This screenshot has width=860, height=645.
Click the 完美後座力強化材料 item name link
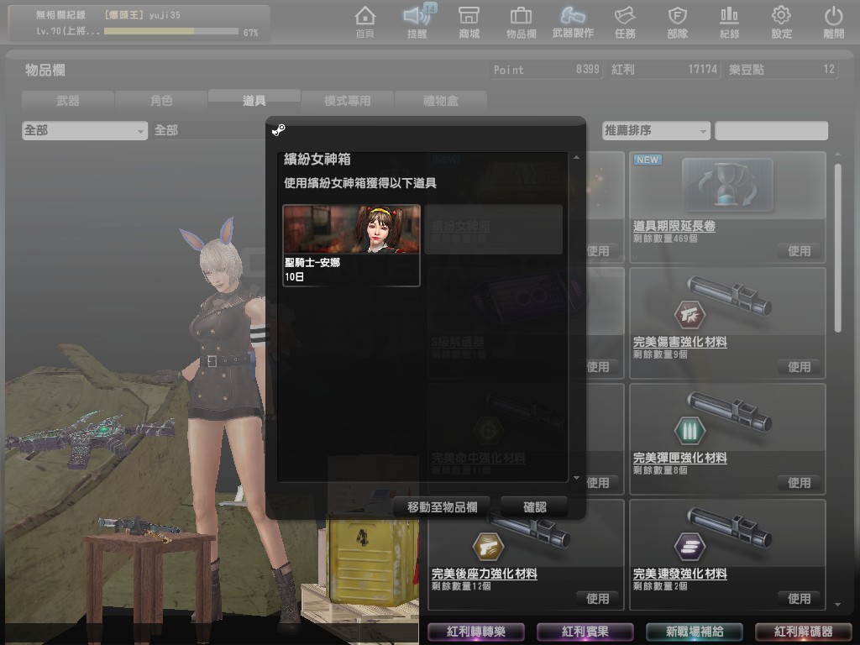tap(485, 574)
